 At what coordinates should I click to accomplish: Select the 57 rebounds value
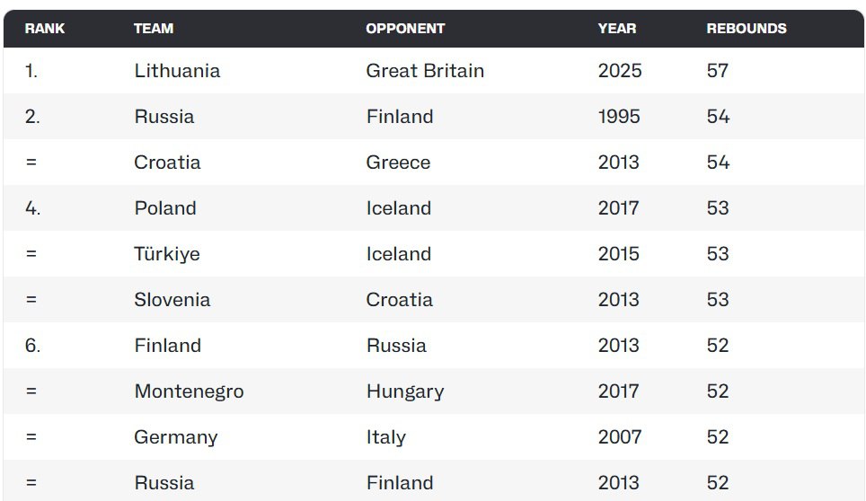pyautogui.click(x=718, y=71)
